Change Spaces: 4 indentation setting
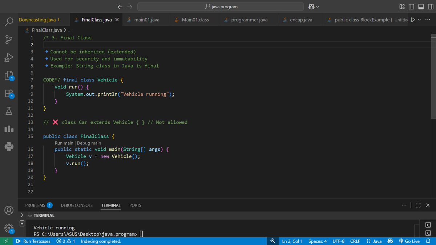Screen dimensions: 436x245 318,241
